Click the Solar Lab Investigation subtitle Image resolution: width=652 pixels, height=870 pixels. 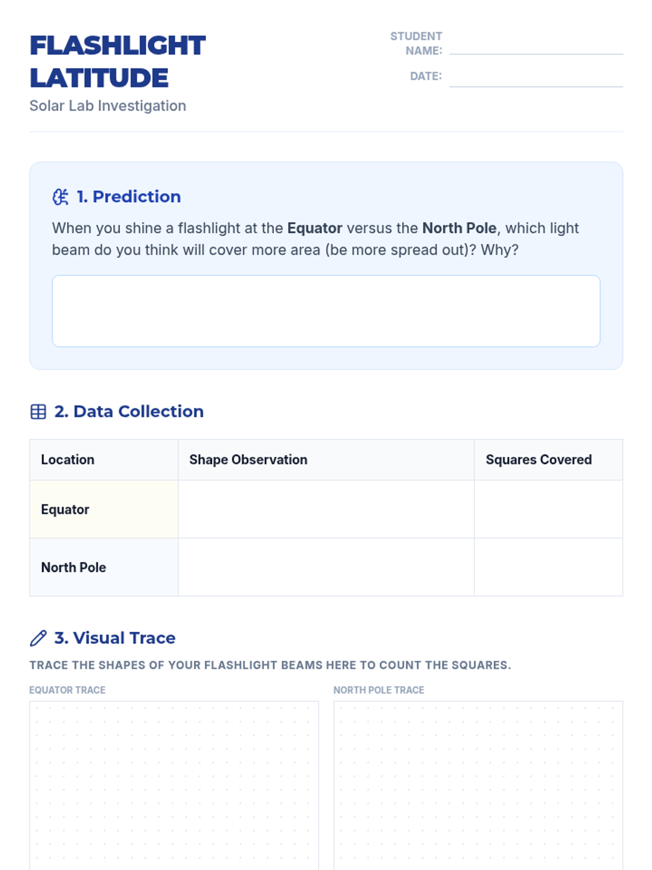108,105
